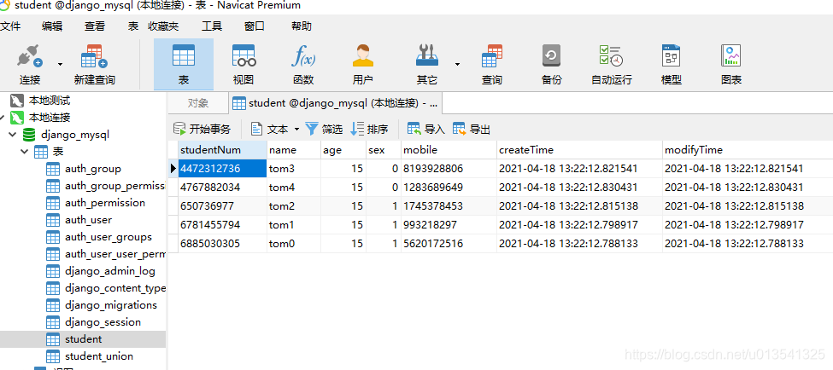The image size is (833, 370).
Task: Open the 备份 backup toolbar button
Action: coord(551,65)
